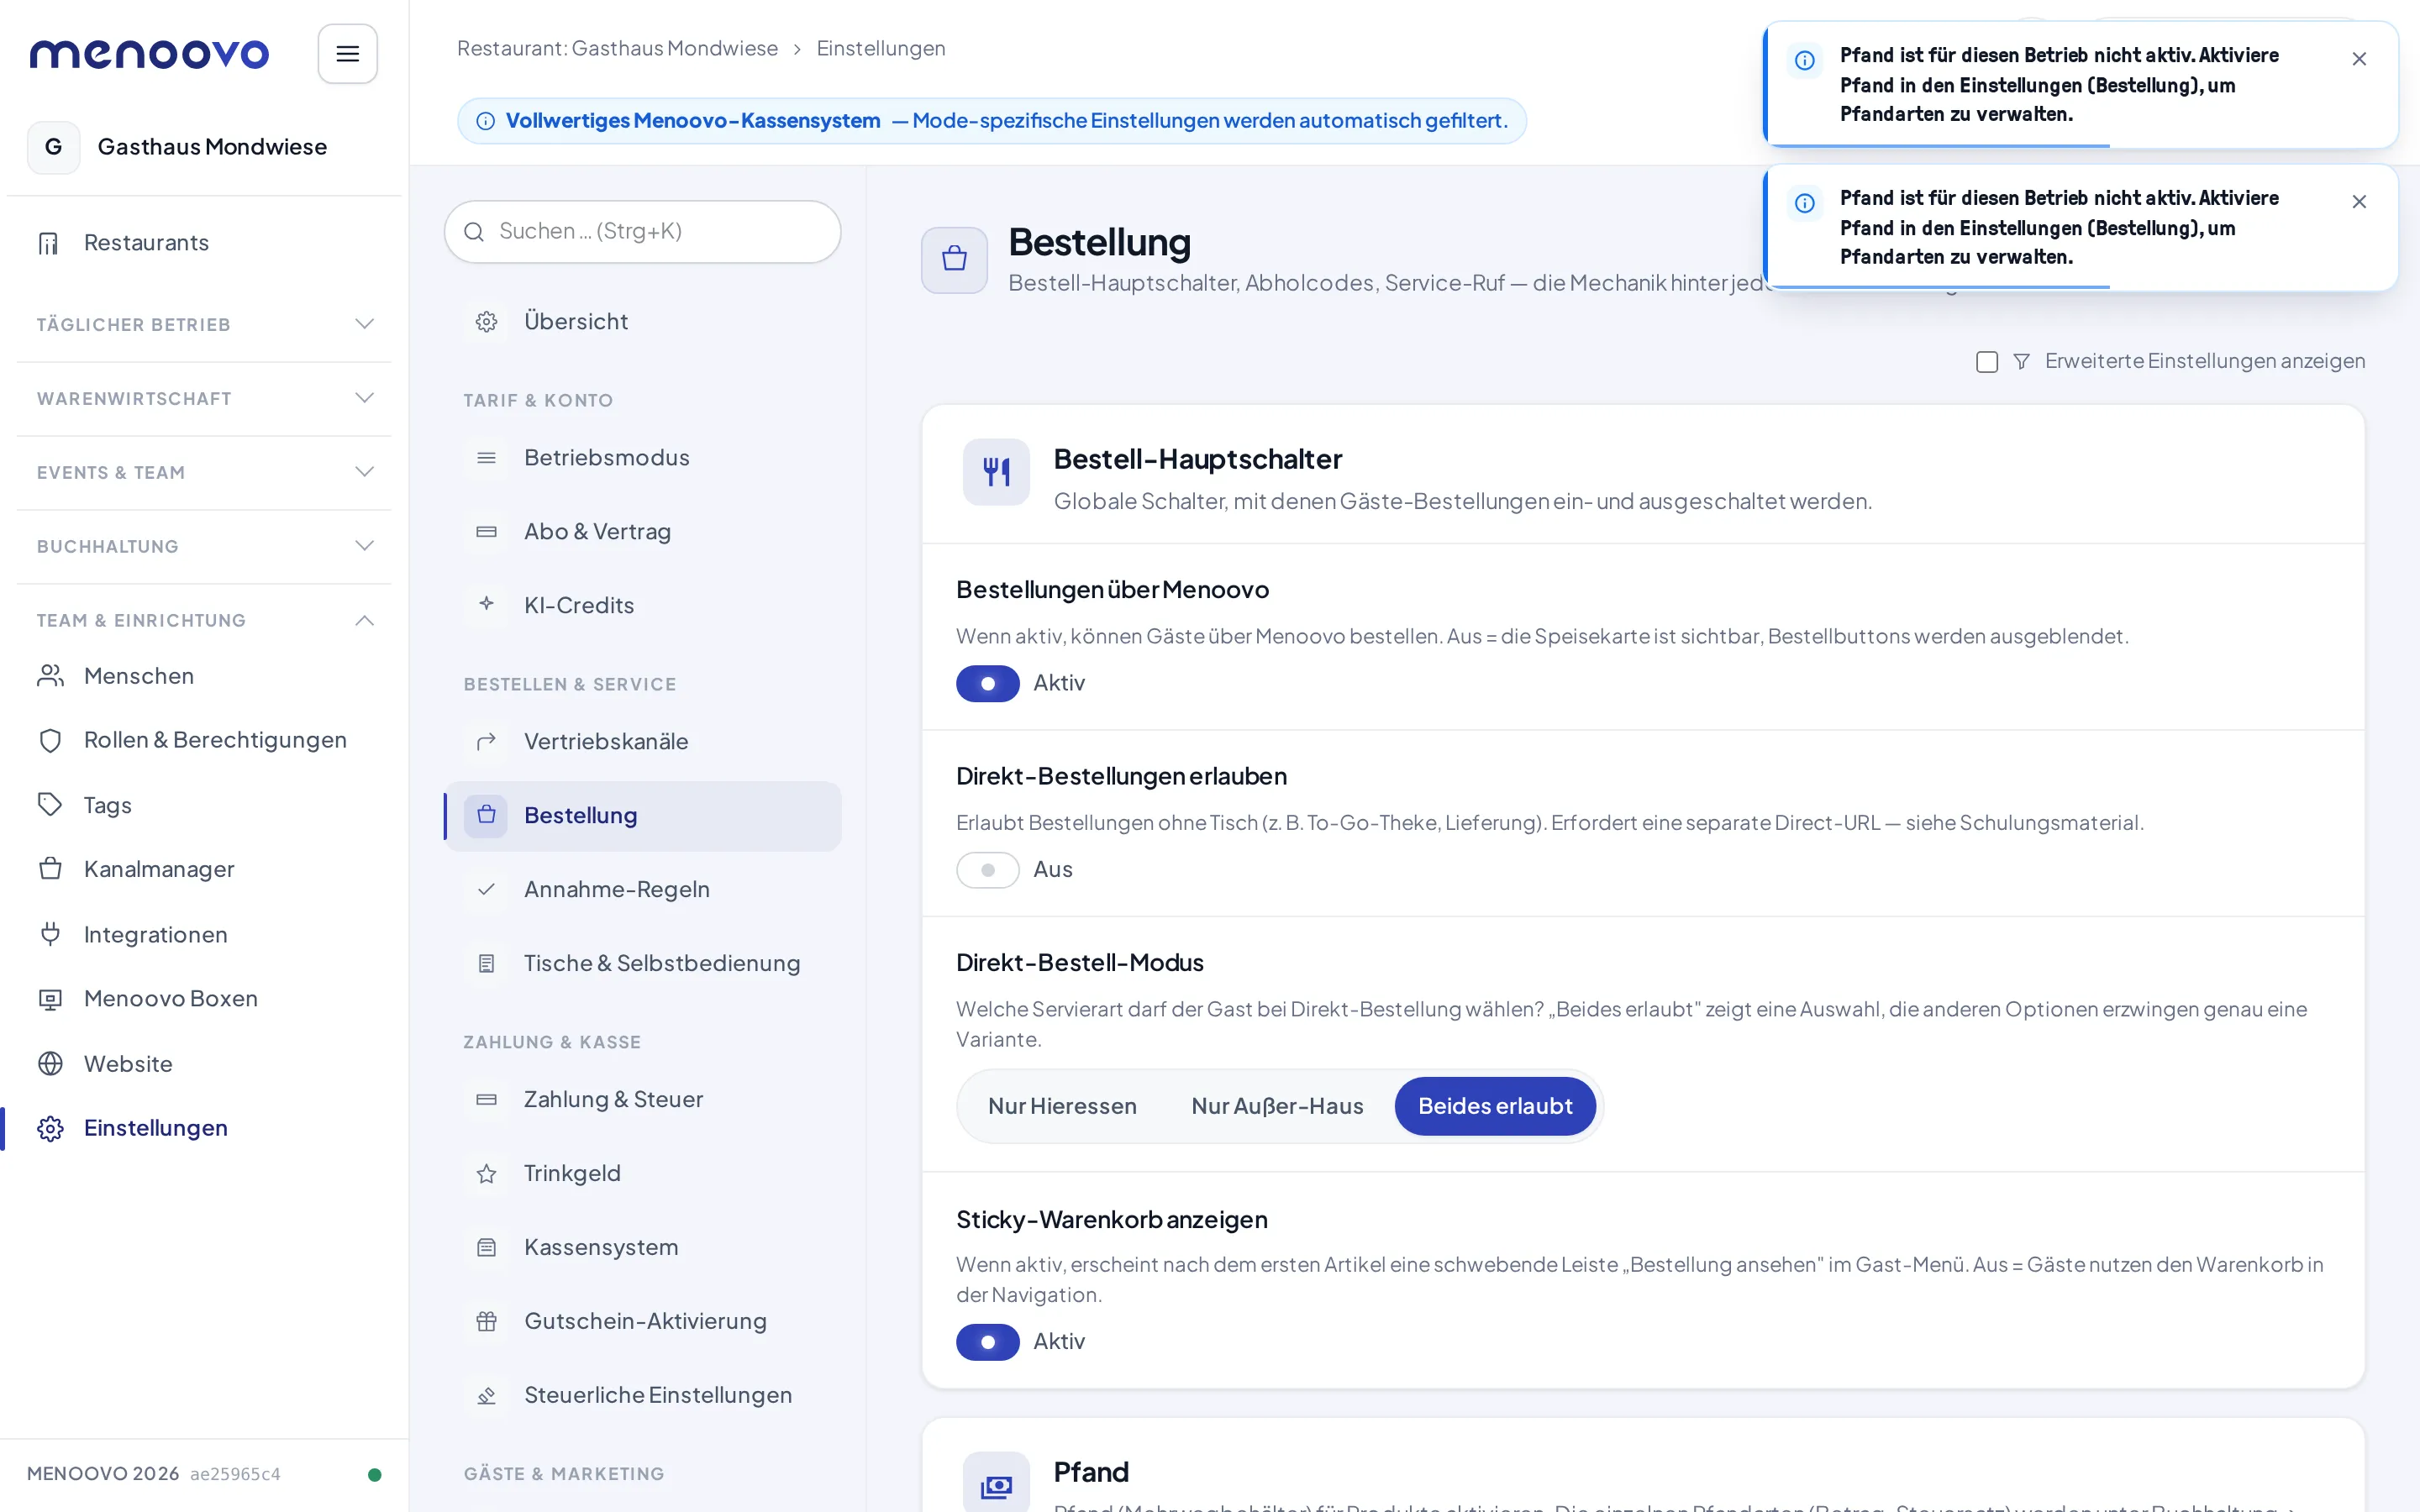
Task: Focus the Suchen (Strg+K) search field
Action: (642, 231)
